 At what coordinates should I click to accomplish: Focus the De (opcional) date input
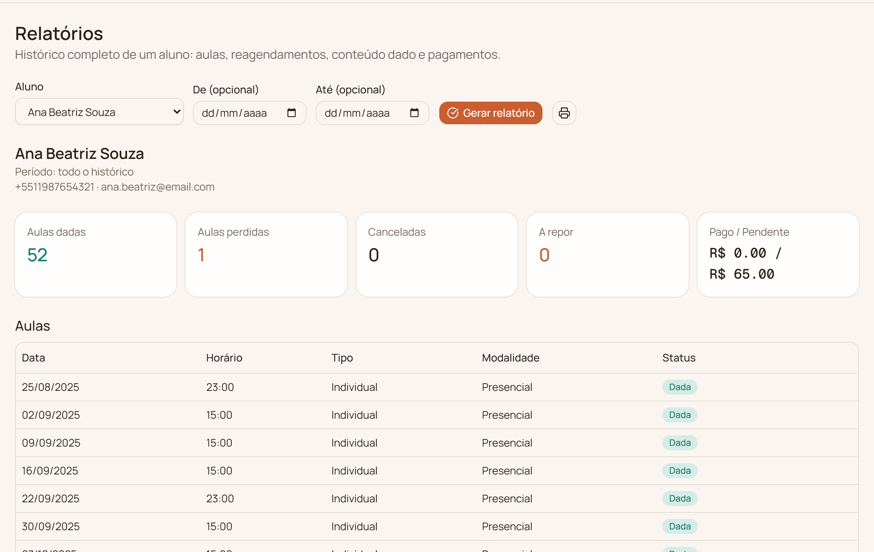click(x=249, y=113)
